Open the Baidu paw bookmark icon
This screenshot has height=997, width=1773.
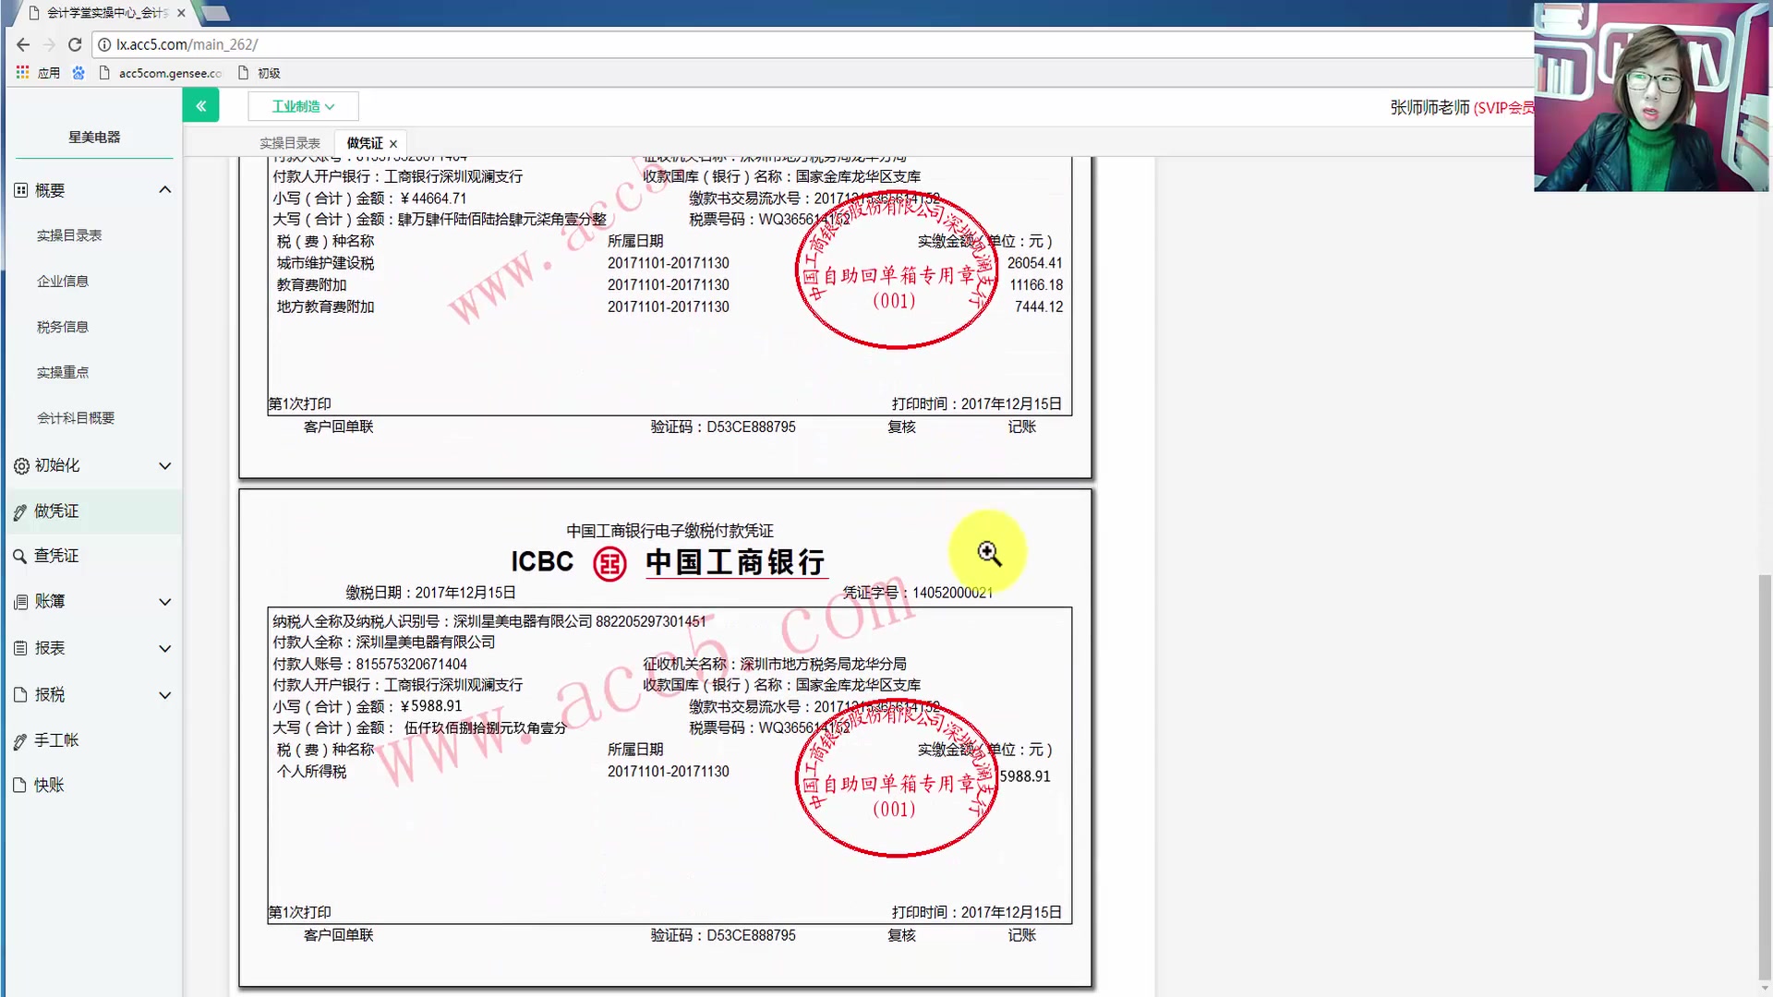click(78, 72)
